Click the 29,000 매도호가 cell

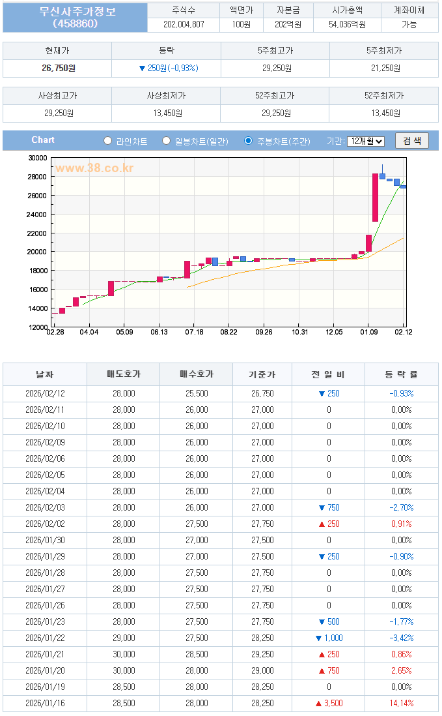pyautogui.click(x=124, y=638)
